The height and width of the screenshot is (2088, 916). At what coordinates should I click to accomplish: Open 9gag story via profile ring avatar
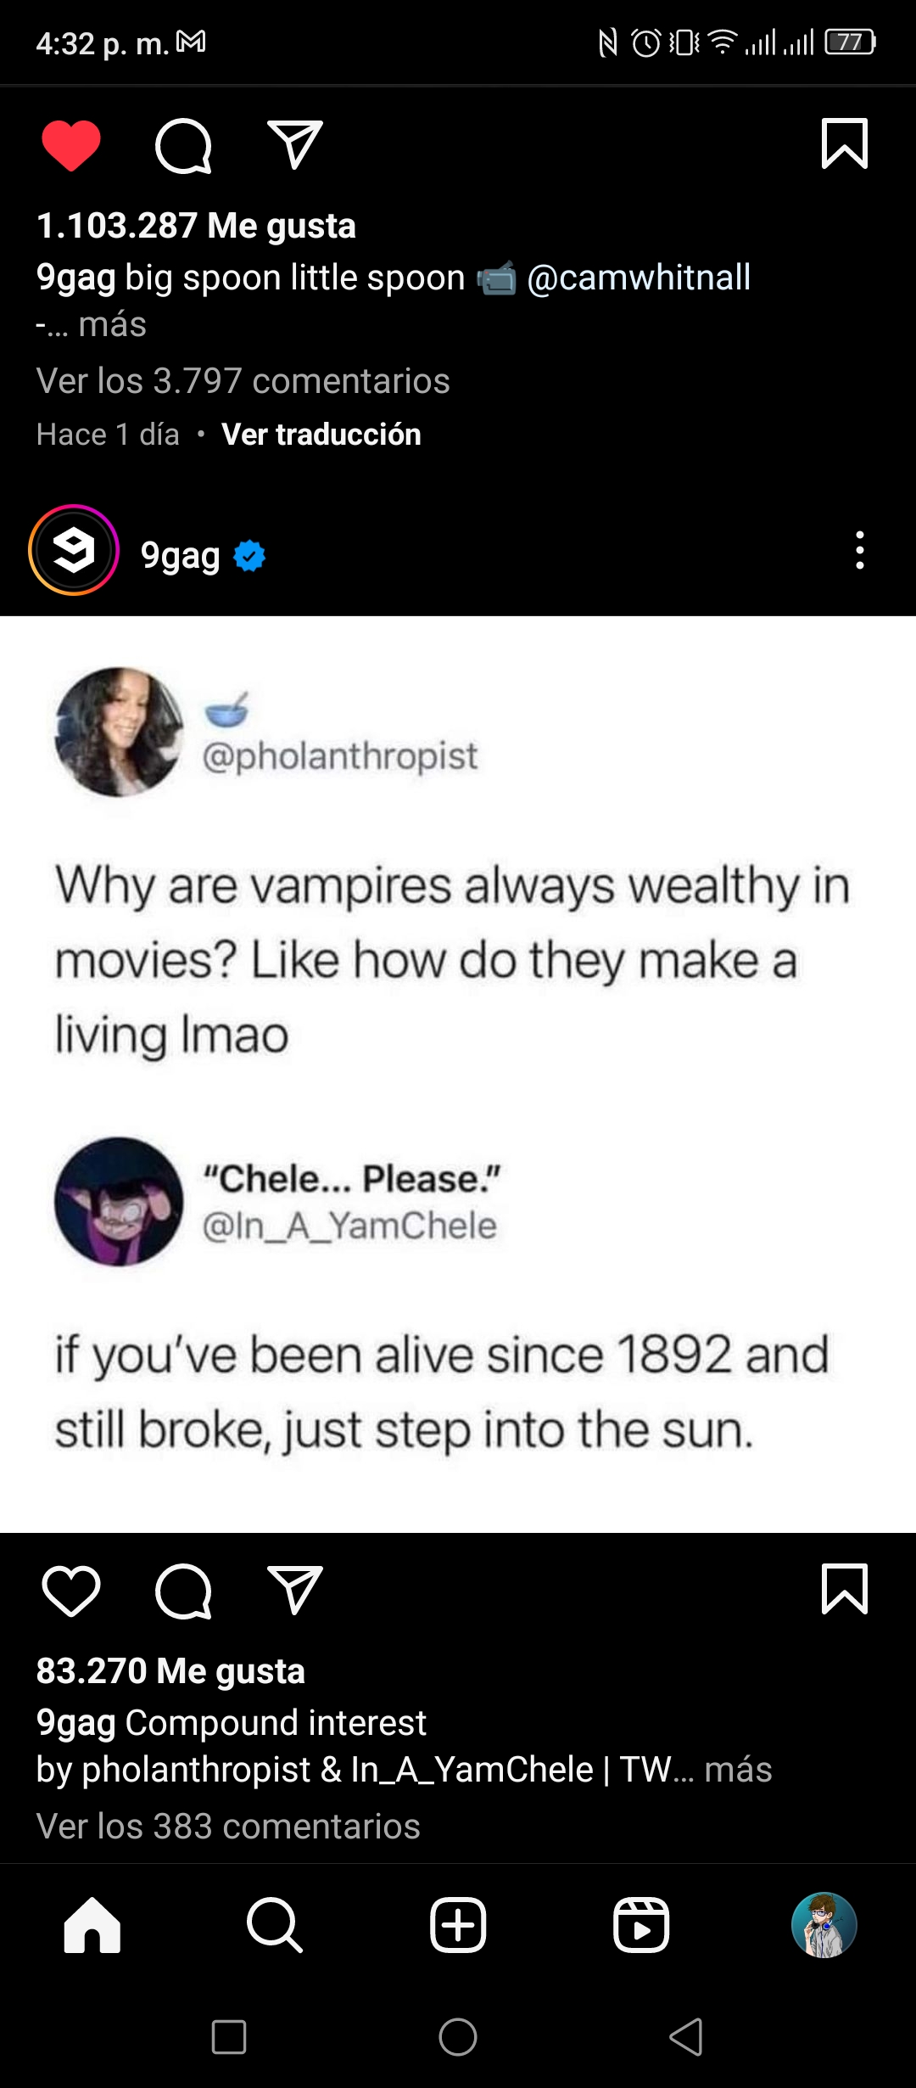tap(74, 550)
